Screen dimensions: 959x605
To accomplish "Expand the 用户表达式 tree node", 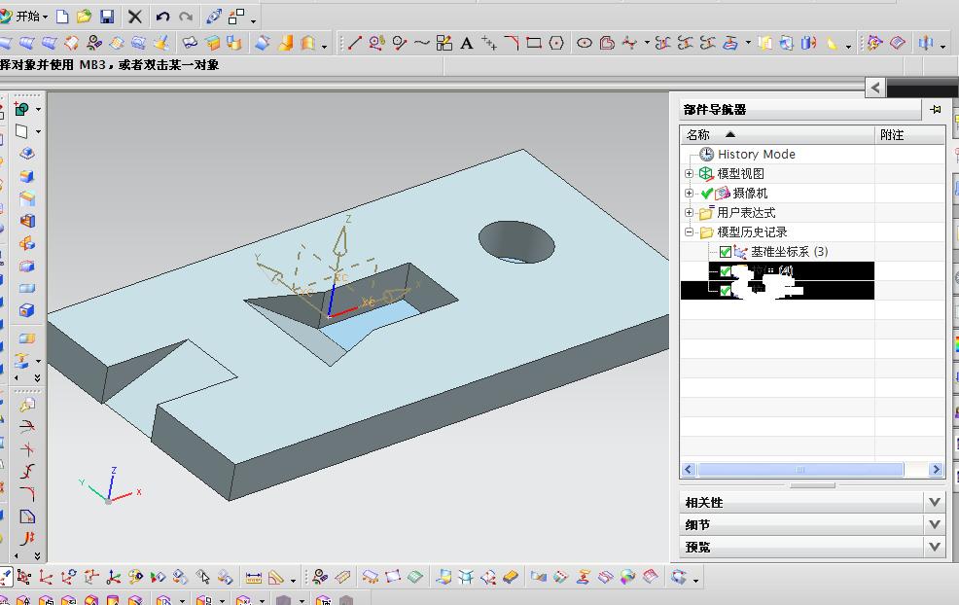I will pyautogui.click(x=689, y=213).
